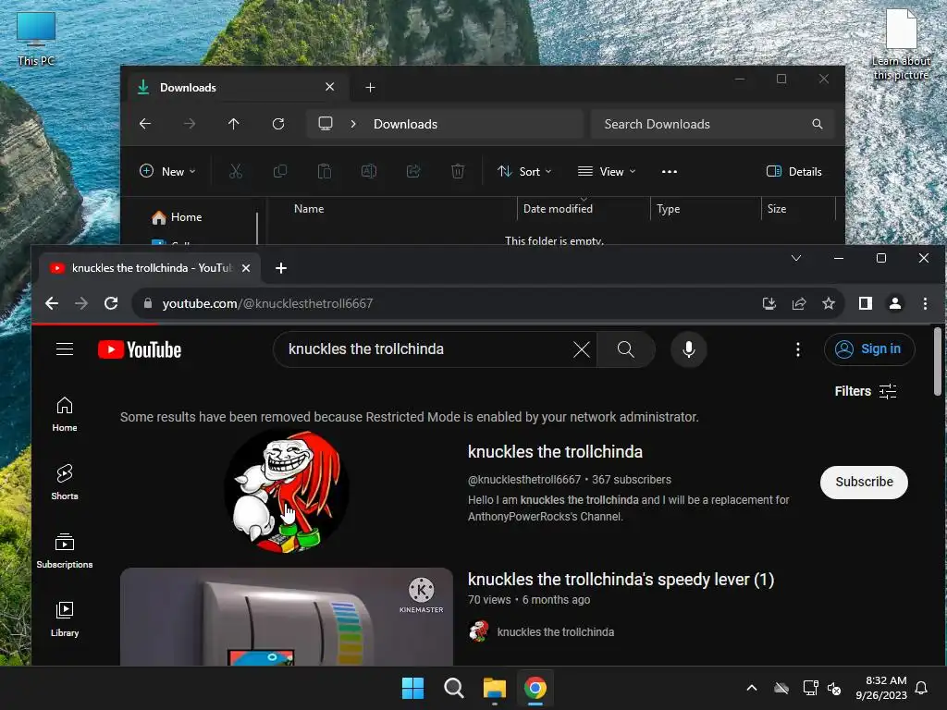Open Library in YouTube sidebar
The height and width of the screenshot is (710, 947).
[x=65, y=618]
